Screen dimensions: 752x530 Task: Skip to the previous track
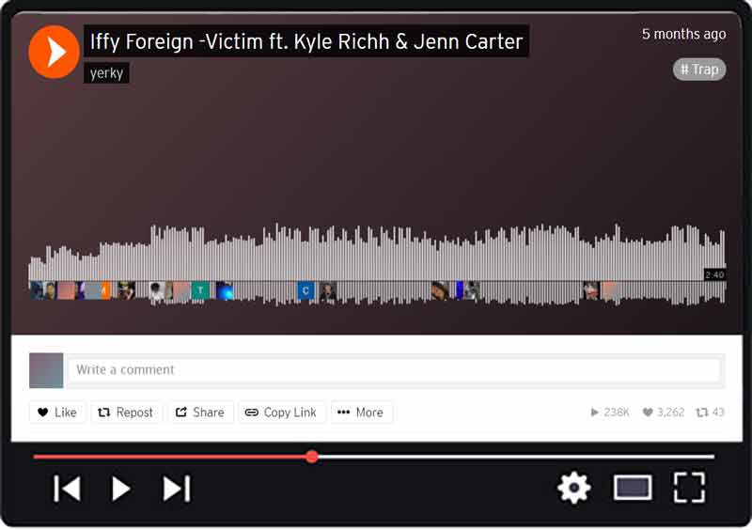[67, 489]
